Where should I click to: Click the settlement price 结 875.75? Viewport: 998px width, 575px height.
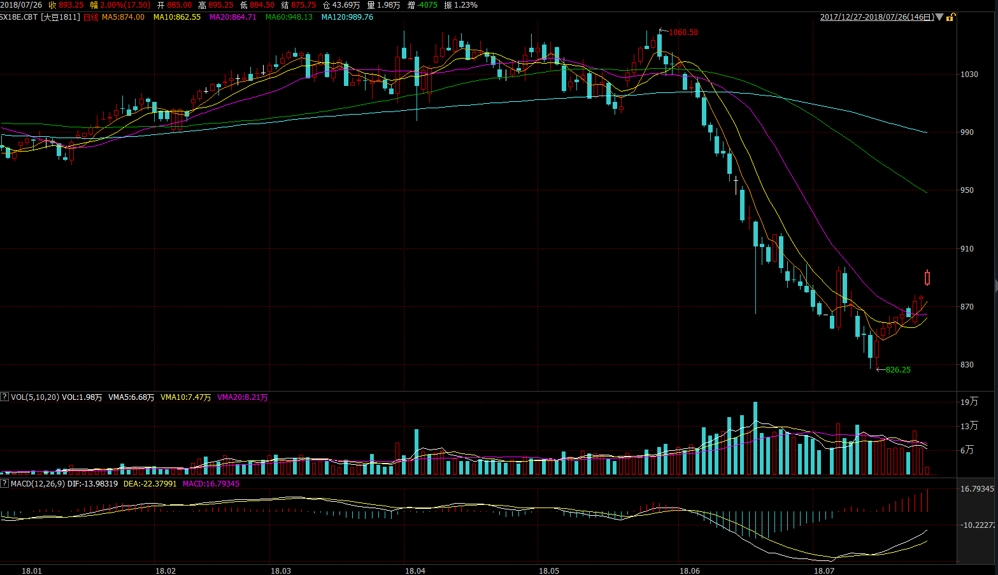pos(299,5)
